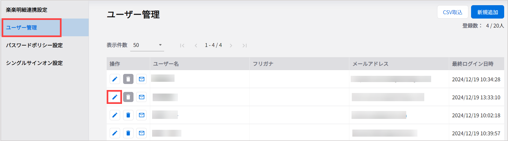Click envelope mail icon in second user row

pos(141,97)
